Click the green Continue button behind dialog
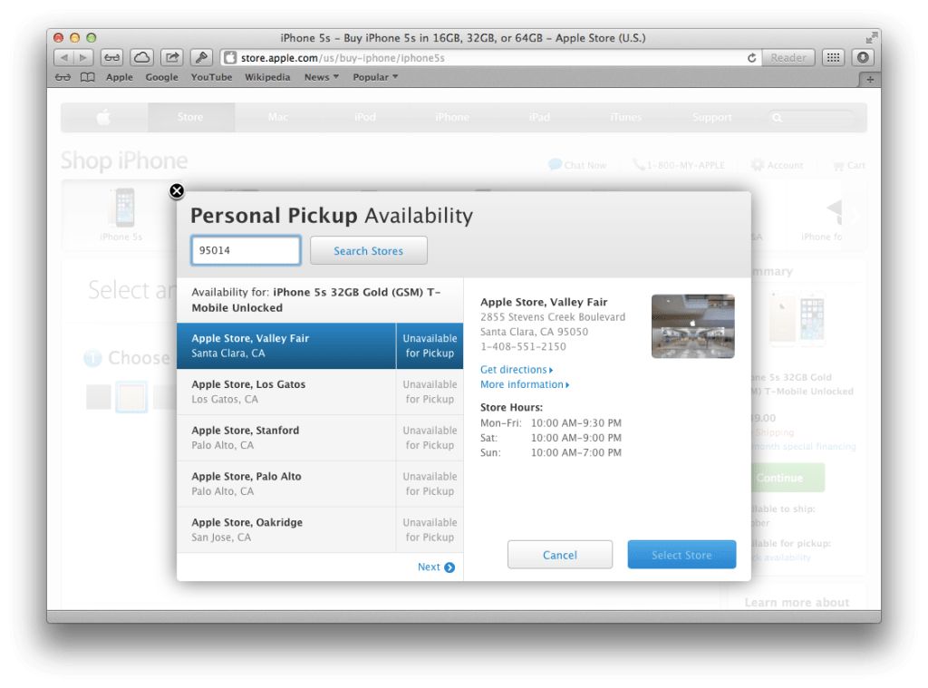The width and height of the screenshot is (928, 688). 788,478
